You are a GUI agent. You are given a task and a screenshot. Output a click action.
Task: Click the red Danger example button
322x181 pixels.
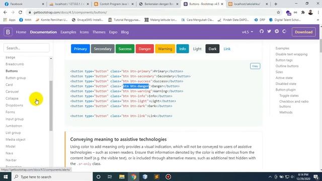(x=144, y=49)
